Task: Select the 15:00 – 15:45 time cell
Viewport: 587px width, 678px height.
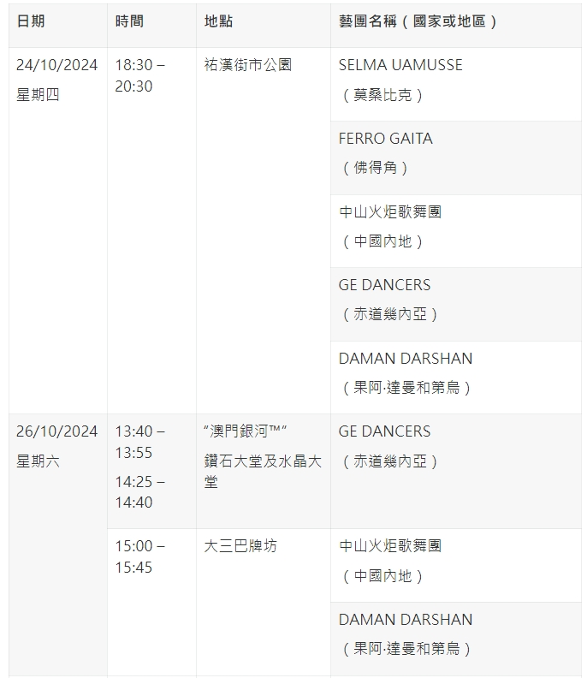Action: (x=151, y=603)
